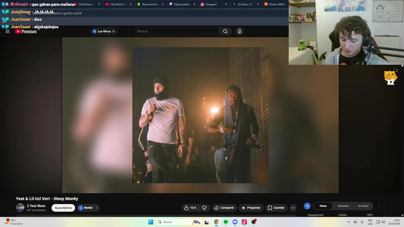Screen dimensions: 404x227
Task: Click the Remix button
Action: (86, 208)
